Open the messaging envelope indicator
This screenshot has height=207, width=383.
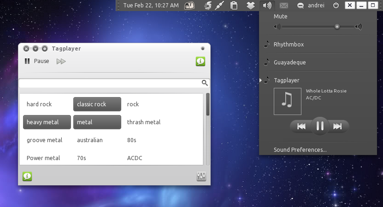pos(283,6)
